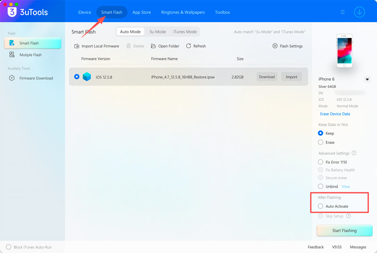Expand the iPhone 6 device dropdown arrow
Image resolution: width=377 pixels, height=253 pixels.
click(x=367, y=79)
